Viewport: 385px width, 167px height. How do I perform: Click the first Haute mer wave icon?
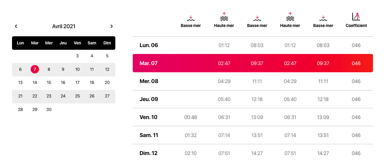tap(224, 17)
